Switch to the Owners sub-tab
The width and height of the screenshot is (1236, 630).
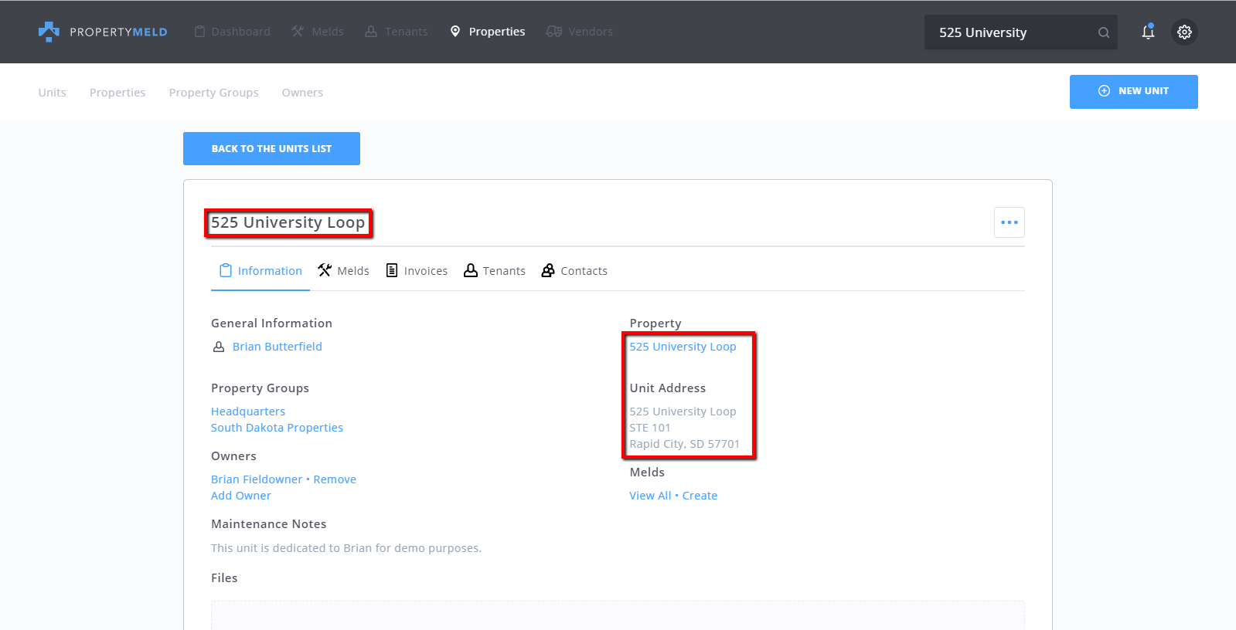[x=302, y=93]
